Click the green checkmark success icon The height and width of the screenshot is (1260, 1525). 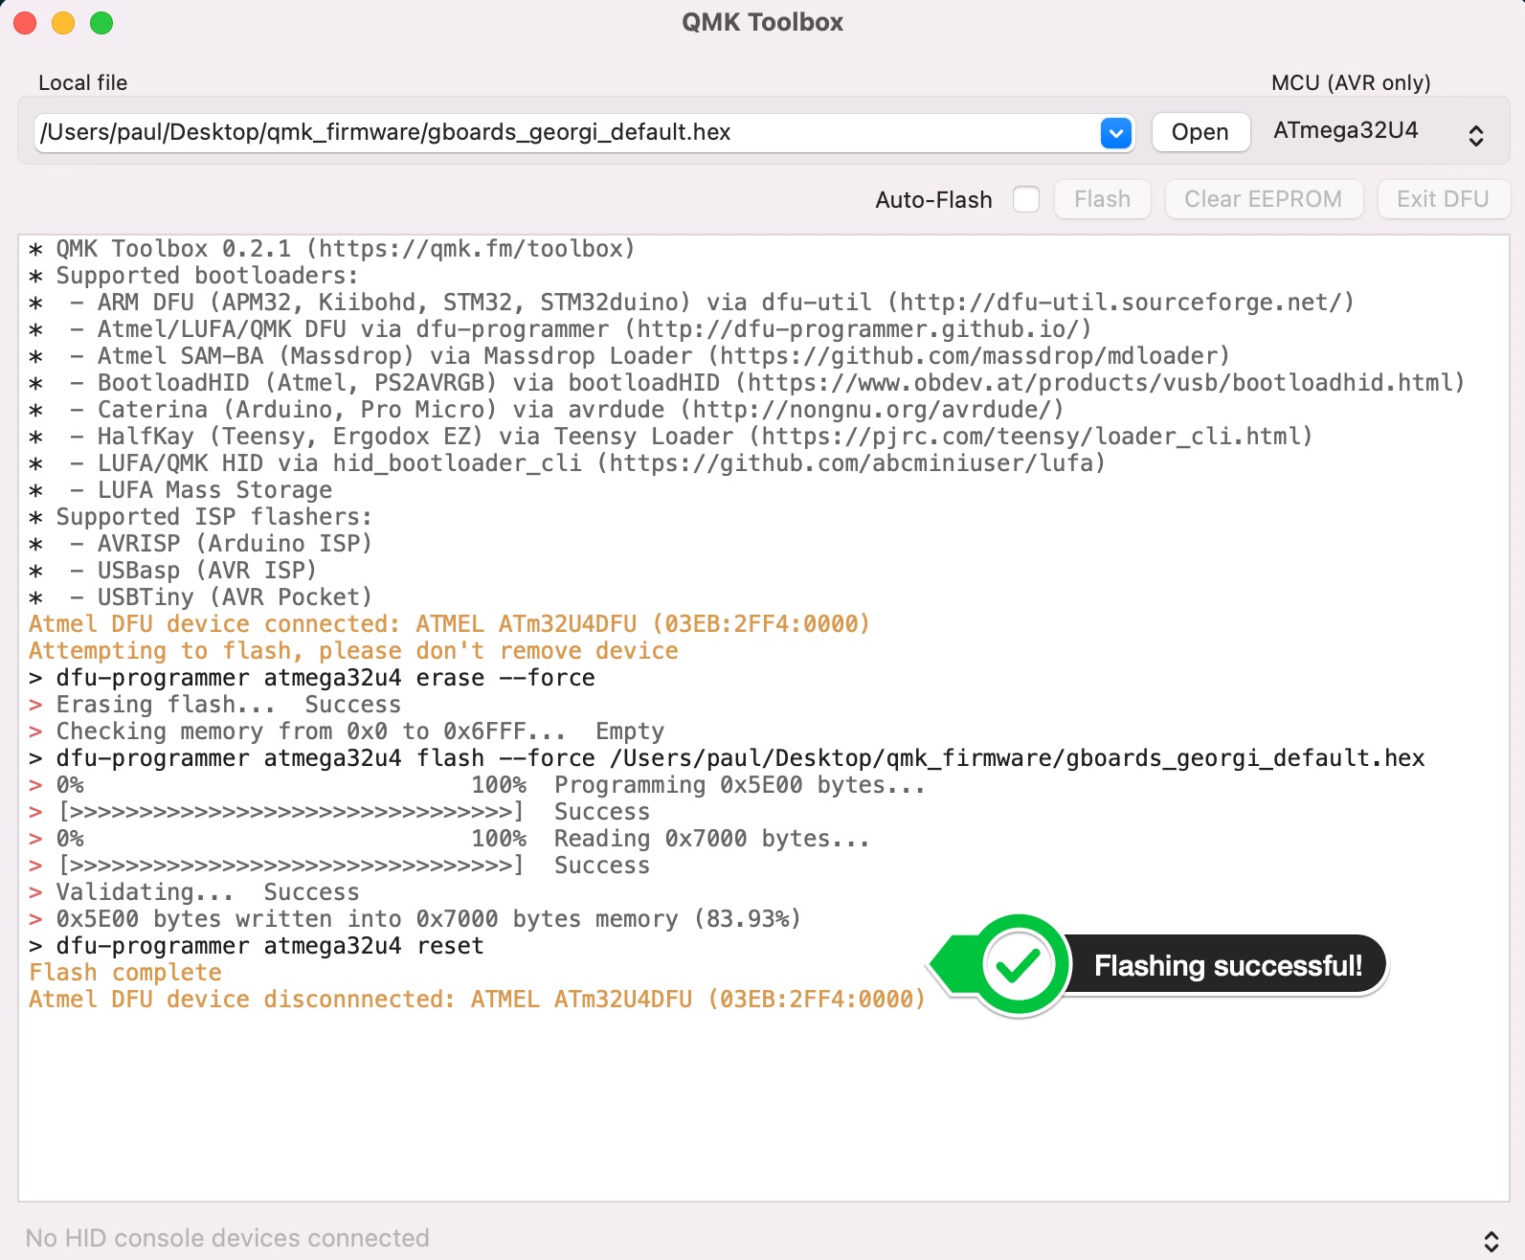(1018, 965)
